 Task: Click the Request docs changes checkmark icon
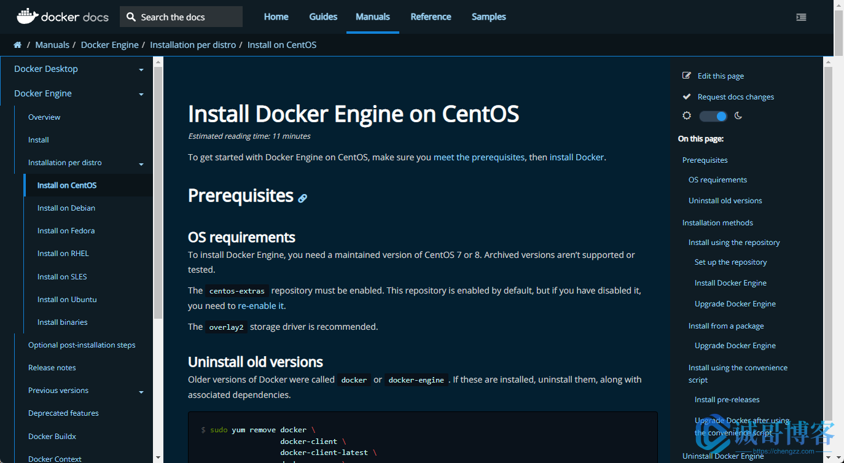(x=687, y=96)
